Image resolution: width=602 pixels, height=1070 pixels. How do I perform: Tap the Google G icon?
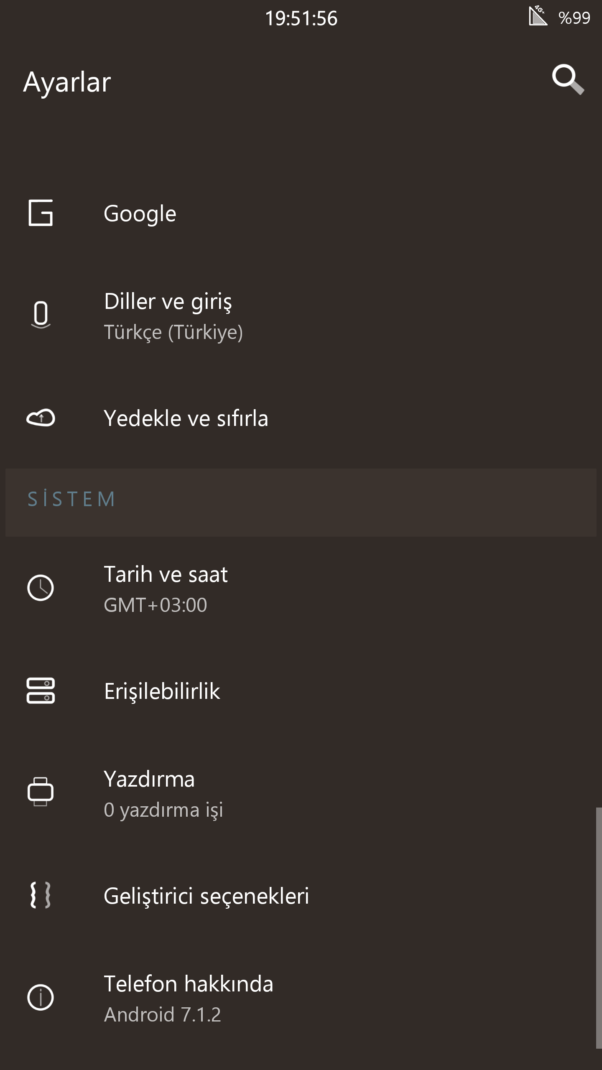(x=41, y=213)
